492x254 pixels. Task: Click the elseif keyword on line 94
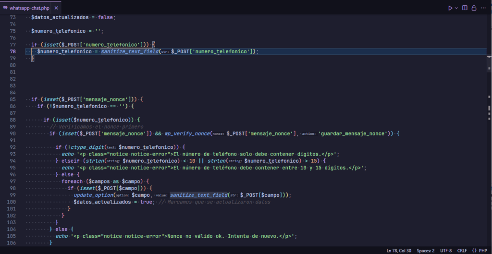[x=71, y=161]
